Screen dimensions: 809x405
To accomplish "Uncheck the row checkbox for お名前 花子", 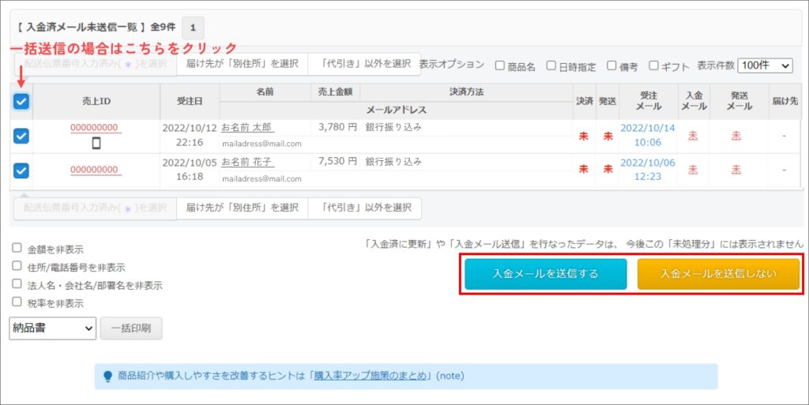I will 21,170.
